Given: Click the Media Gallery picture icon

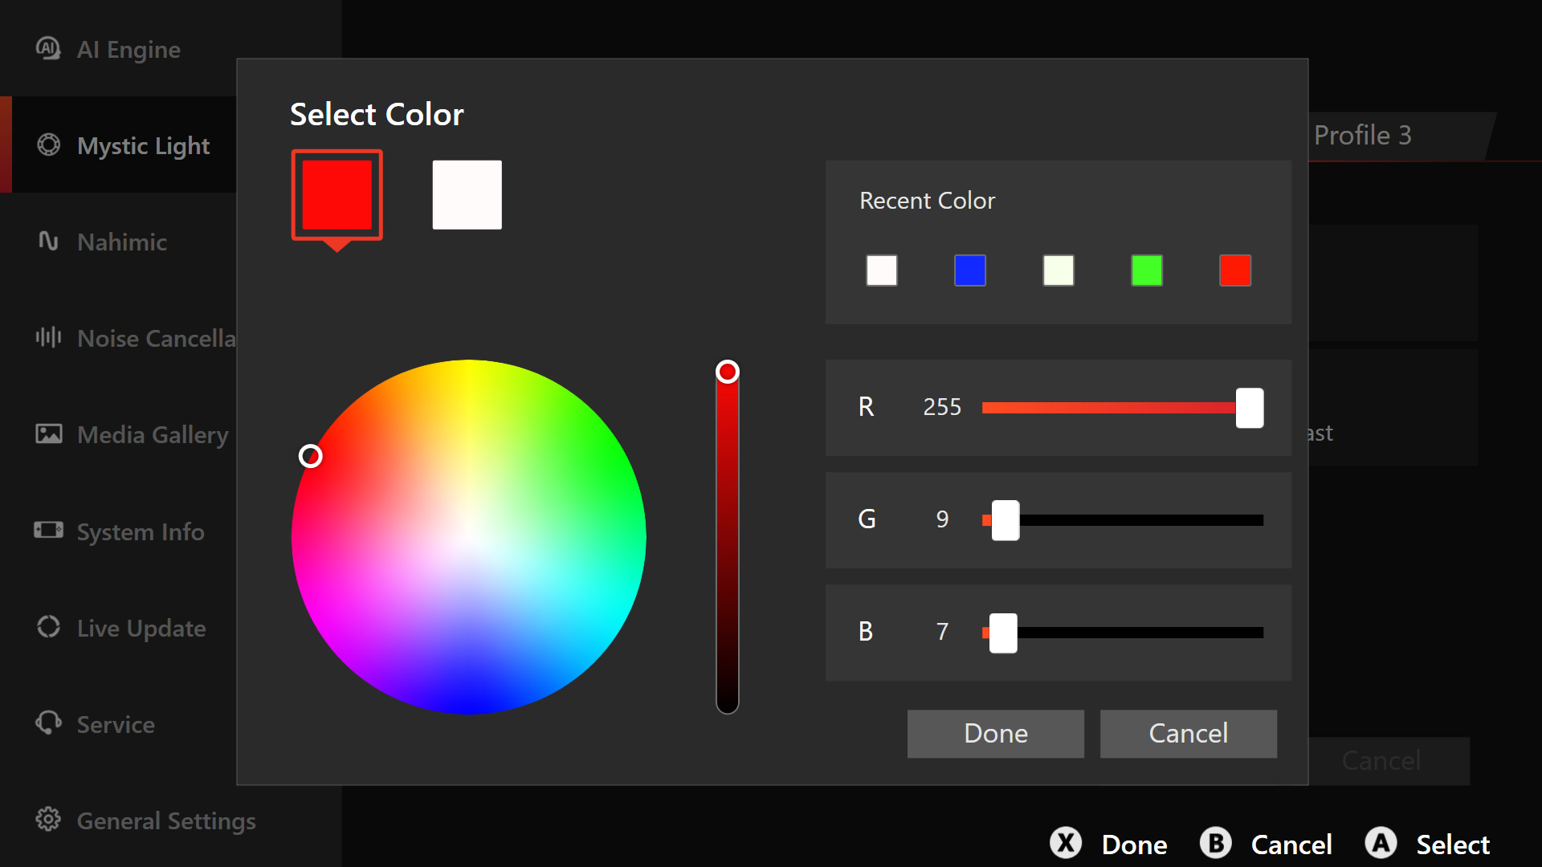Looking at the screenshot, I should coord(48,433).
